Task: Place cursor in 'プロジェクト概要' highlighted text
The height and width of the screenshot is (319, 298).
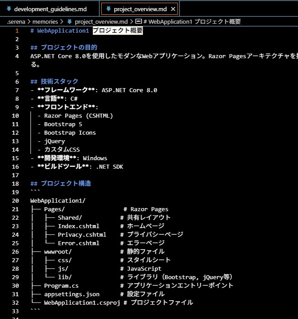Action: tap(117, 31)
